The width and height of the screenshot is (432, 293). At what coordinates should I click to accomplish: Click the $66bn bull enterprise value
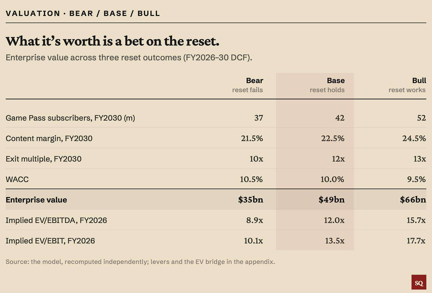tap(413, 199)
